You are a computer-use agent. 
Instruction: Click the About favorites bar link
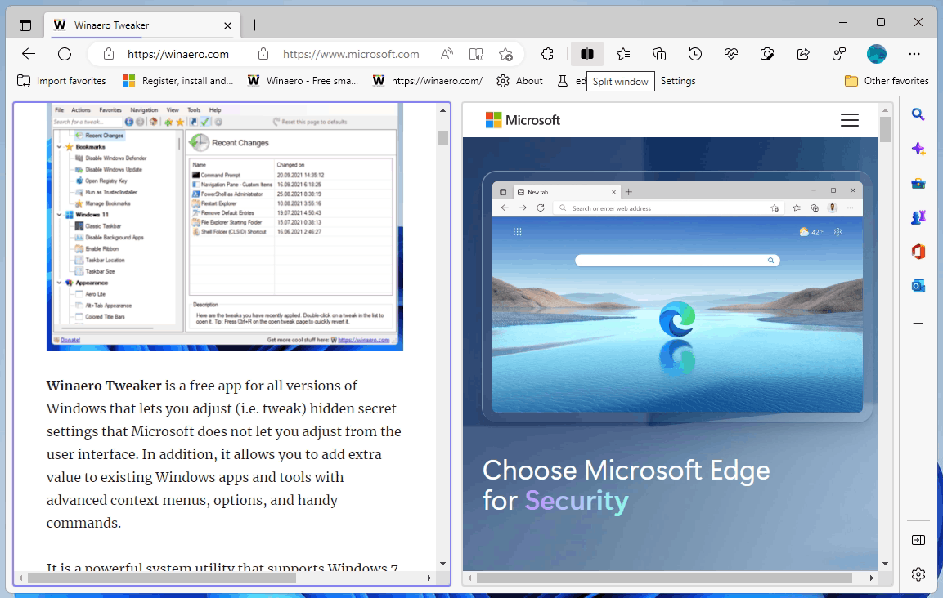[x=520, y=81]
